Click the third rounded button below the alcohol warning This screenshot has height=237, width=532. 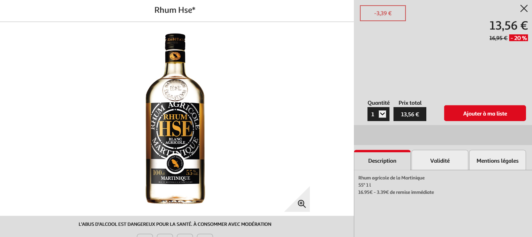pos(185,235)
